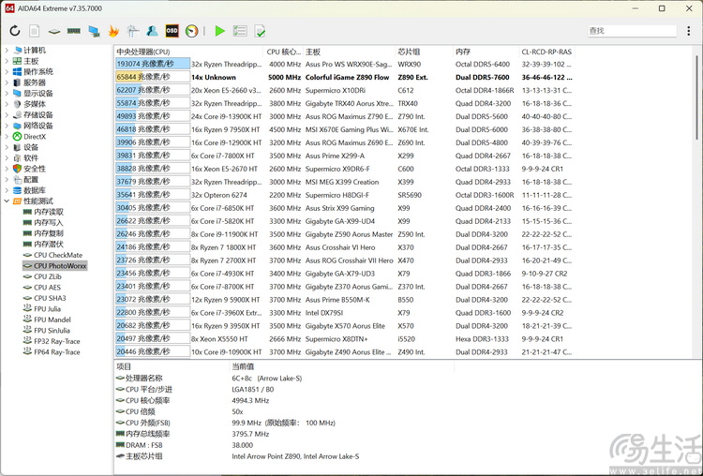Click the disk benchmark toolbar icon
Viewport: 703px width, 476px height.
coord(54,31)
